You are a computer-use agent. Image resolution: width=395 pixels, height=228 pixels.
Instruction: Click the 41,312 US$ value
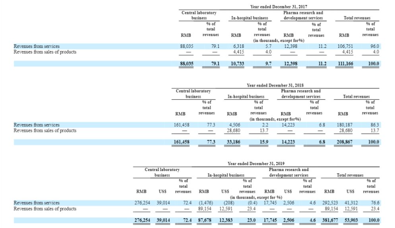pyautogui.click(x=351, y=203)
